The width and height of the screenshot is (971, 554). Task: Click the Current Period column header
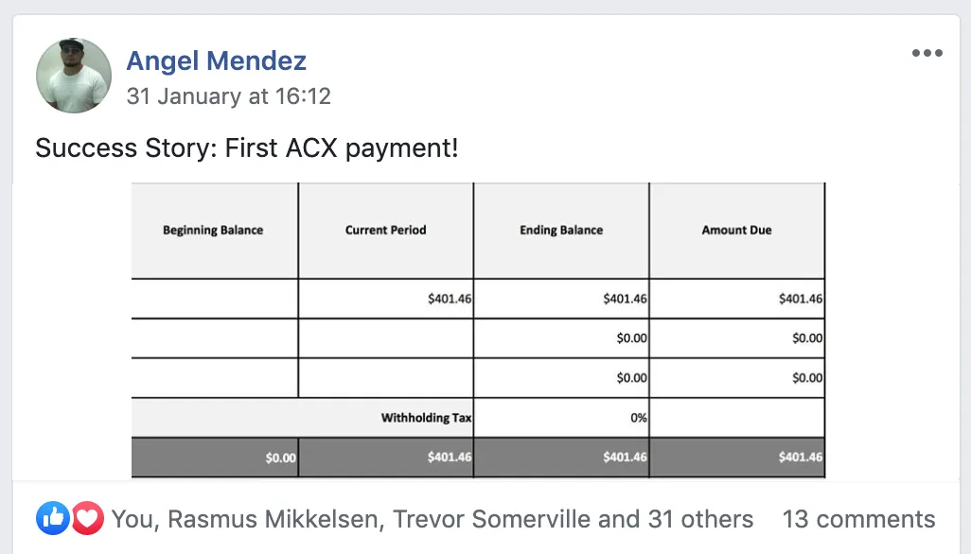pyautogui.click(x=386, y=230)
